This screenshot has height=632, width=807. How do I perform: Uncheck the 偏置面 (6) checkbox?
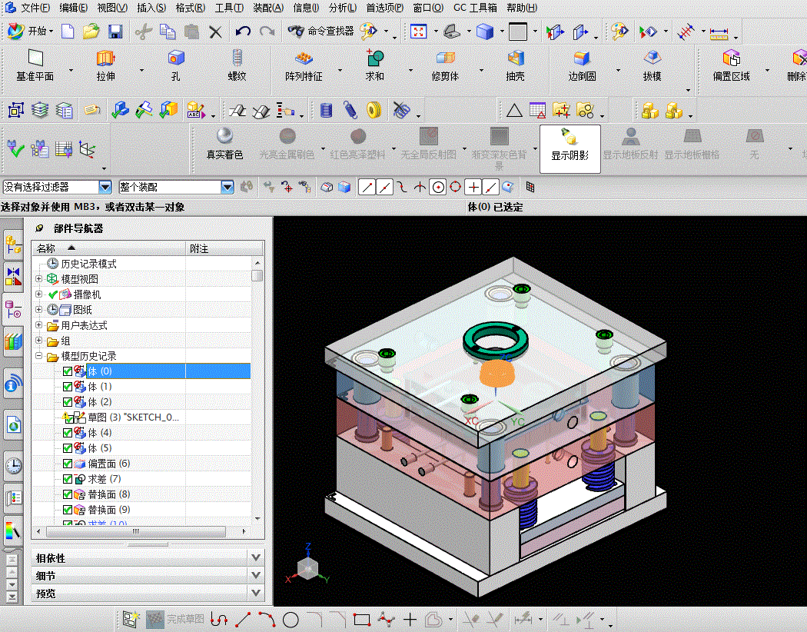[68, 464]
